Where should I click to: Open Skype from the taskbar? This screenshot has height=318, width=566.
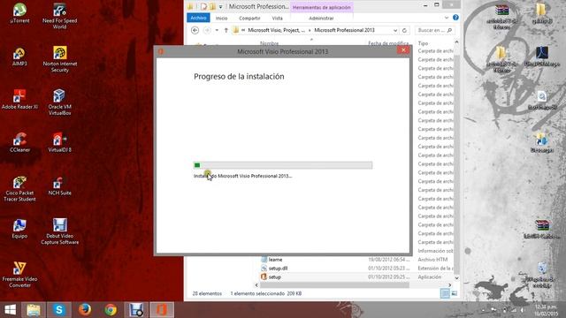[59, 310]
